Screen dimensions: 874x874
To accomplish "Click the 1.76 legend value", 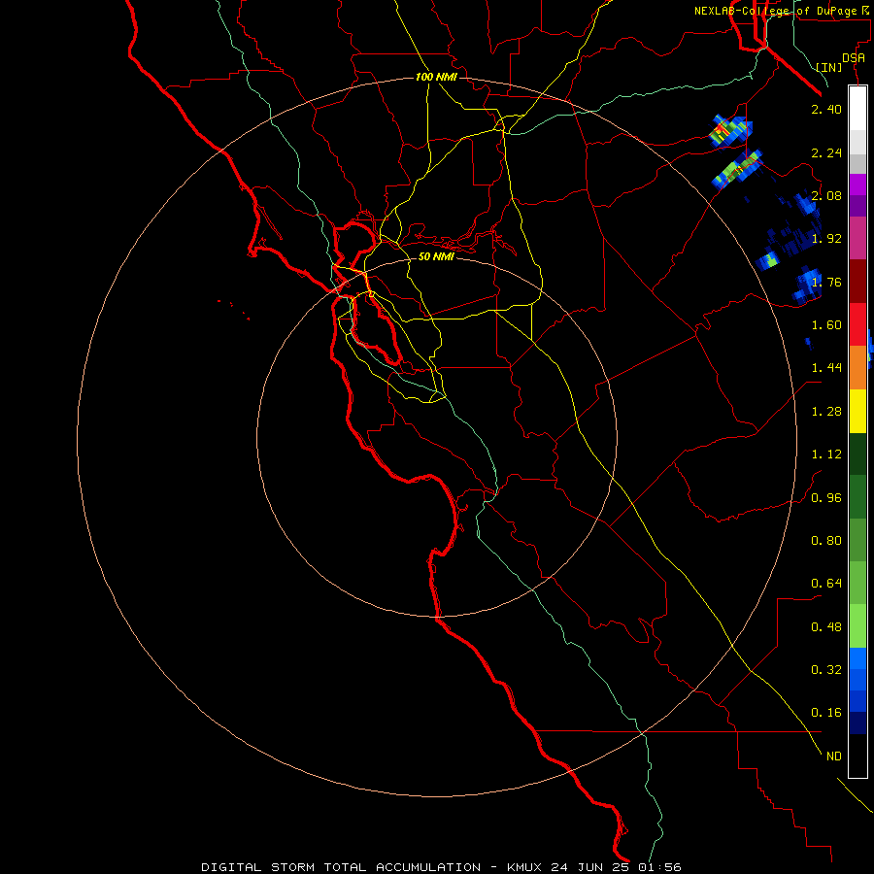I will tap(826, 282).
